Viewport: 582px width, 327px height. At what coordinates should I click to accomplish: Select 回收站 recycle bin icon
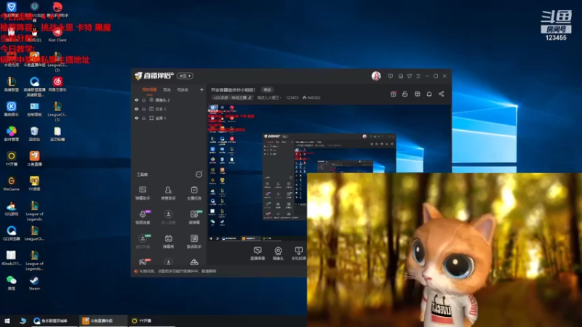[x=34, y=134]
